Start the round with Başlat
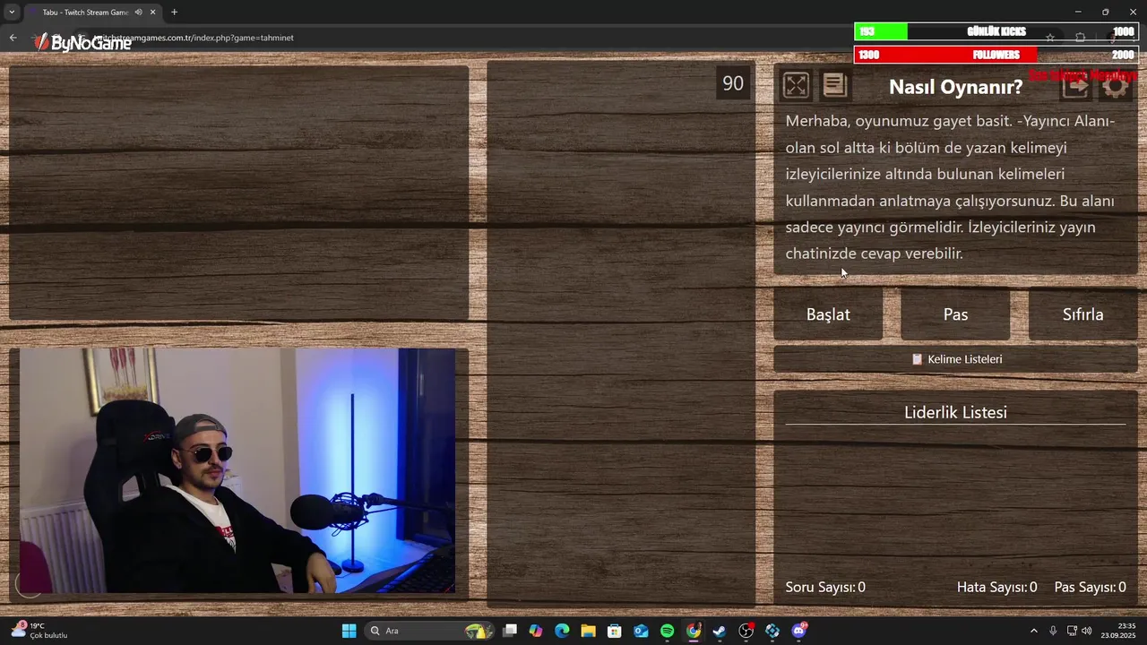 [828, 314]
